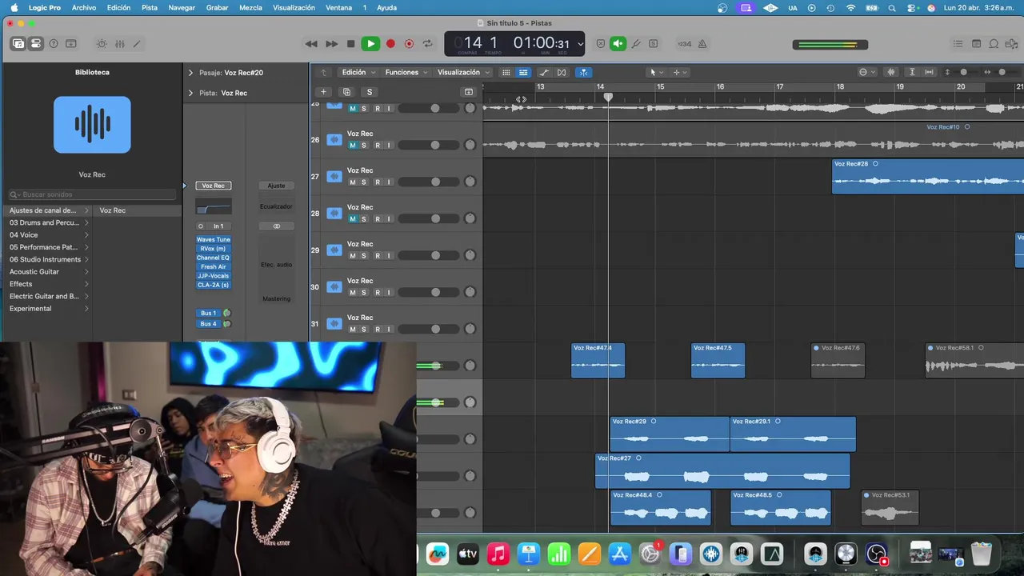
Task: Open the Channel EQ plugin slot
Action: 214,258
